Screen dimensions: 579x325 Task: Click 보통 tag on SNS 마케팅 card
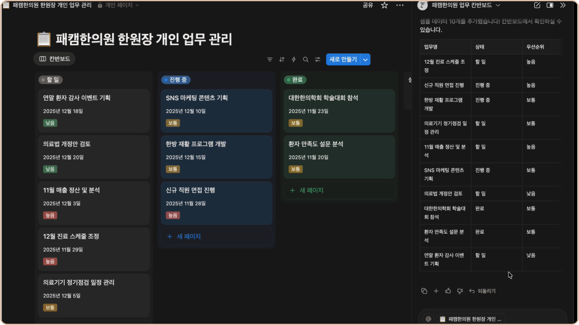tap(173, 123)
